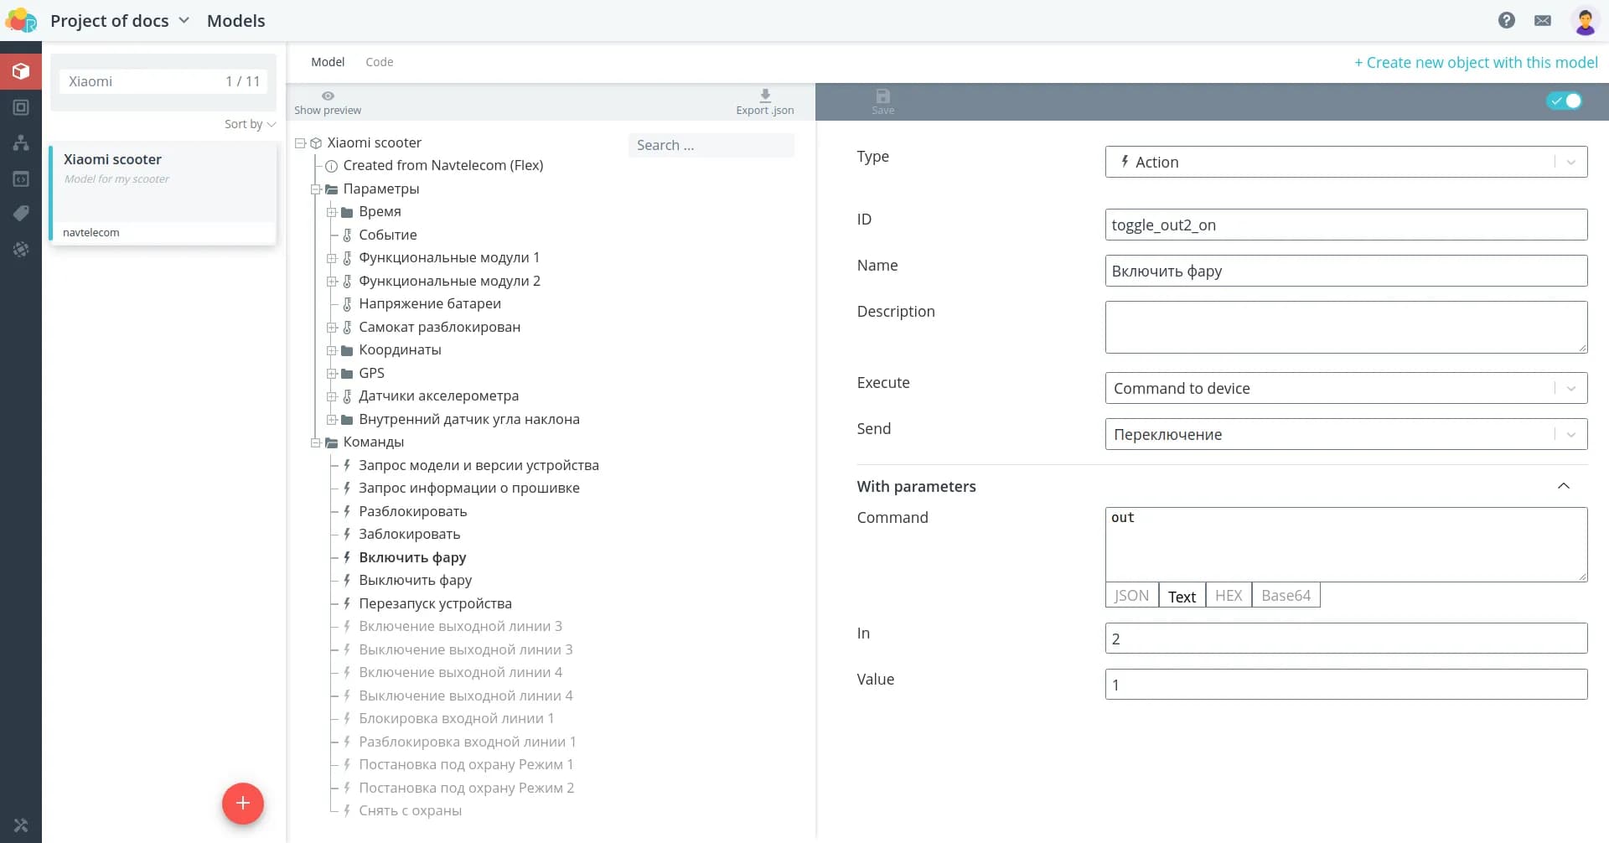The image size is (1609, 843).
Task: Open messages envelope icon in header
Action: tap(1542, 20)
